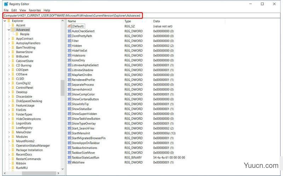This screenshot has height=176, width=283.
Task: Expand the AutoplayHandlers key
Action: tap(9, 43)
